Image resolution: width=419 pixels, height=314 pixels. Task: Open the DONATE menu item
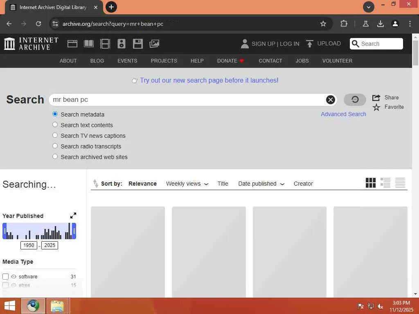(x=231, y=61)
